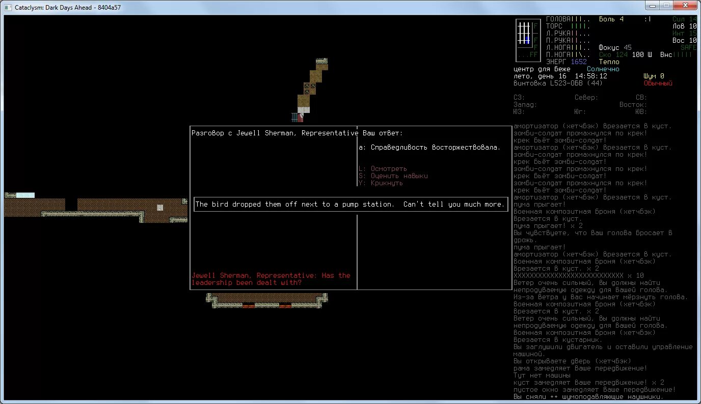Select the 'S: Оценить навыки' dialogue option
This screenshot has height=404, width=701.
pyautogui.click(x=393, y=176)
